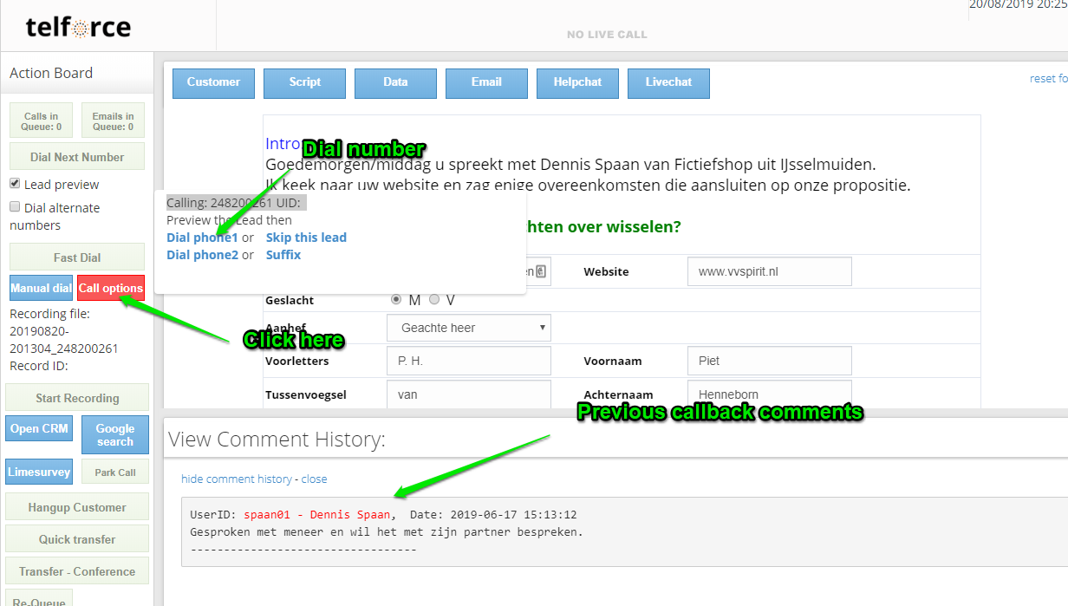Open the Email tab
Viewport: 1068px width, 606px height.
486,82
